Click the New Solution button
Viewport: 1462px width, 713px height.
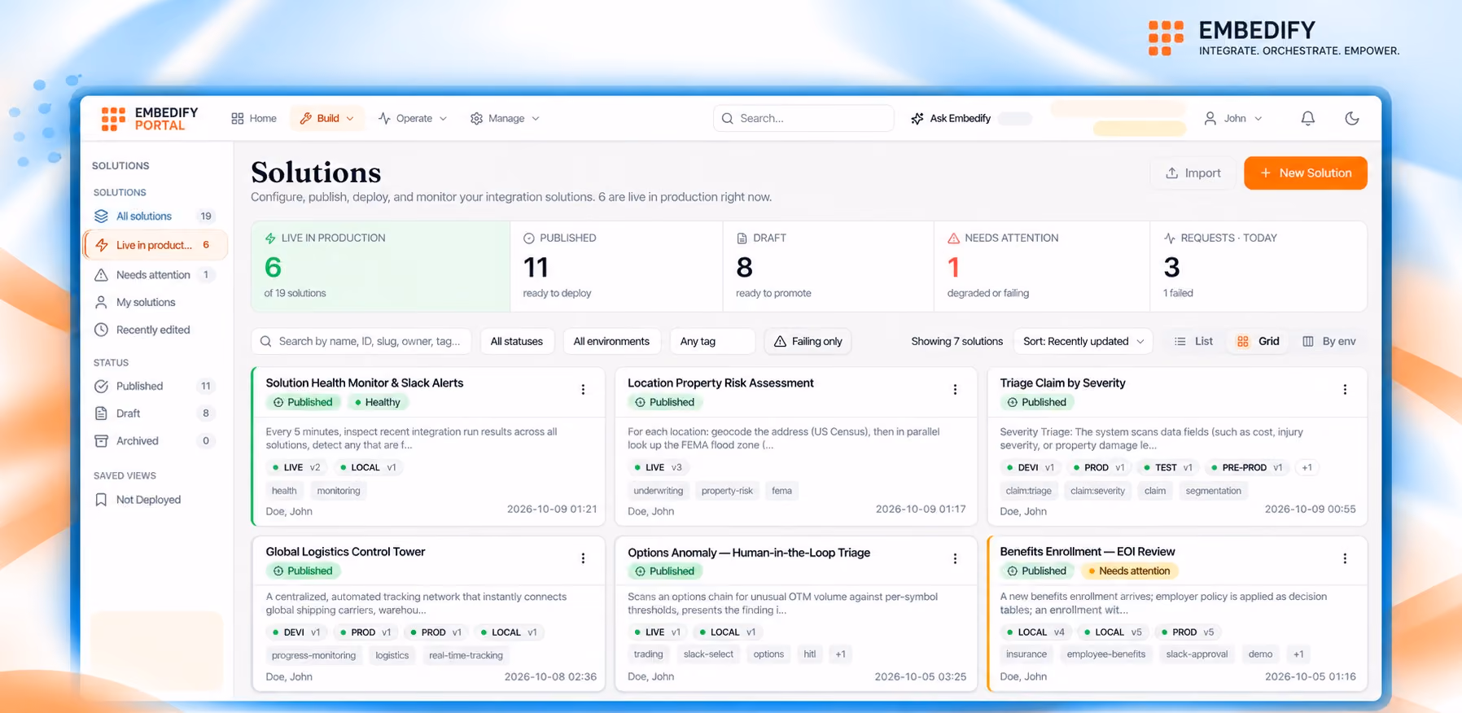1306,173
